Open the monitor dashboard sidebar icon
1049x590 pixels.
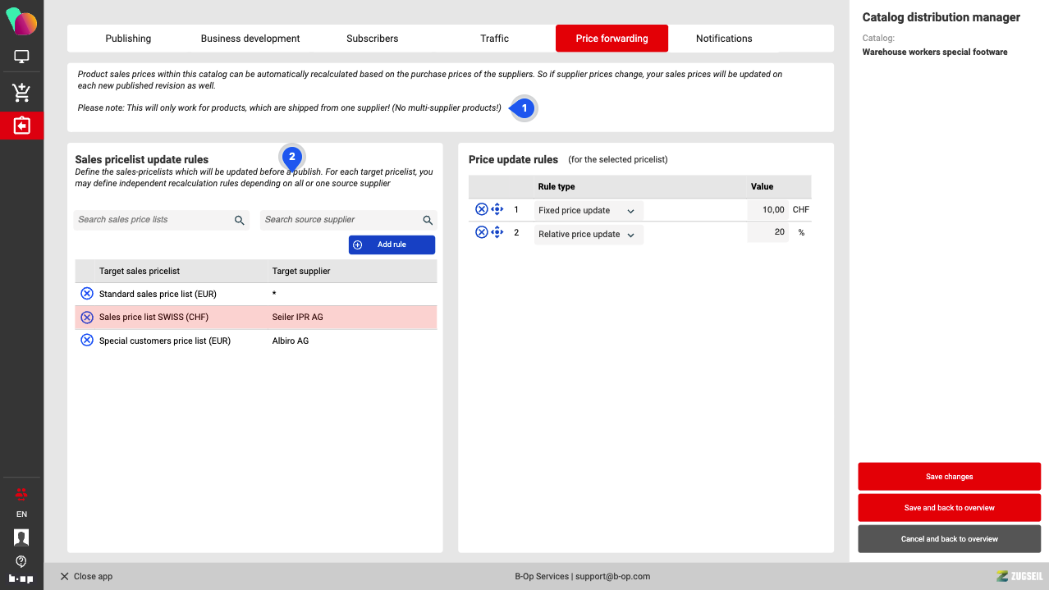21,57
